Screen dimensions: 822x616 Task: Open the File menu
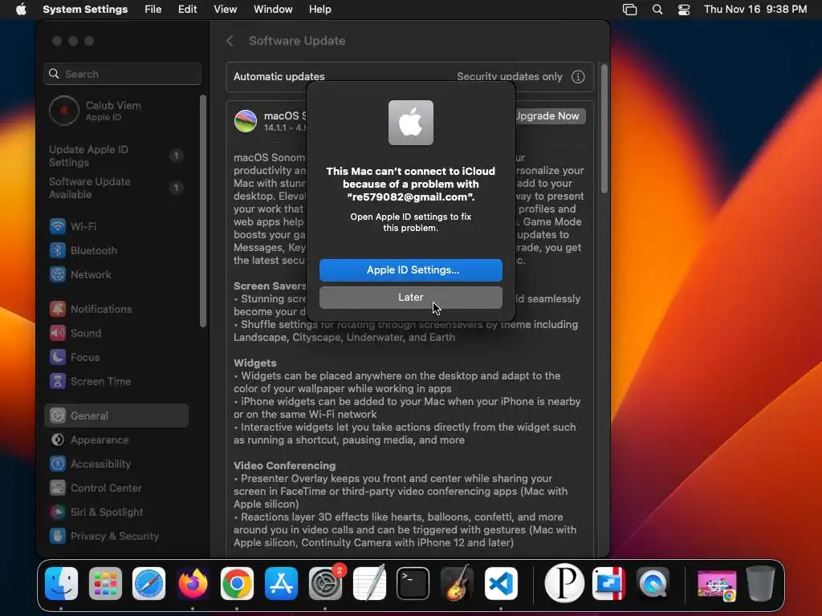coord(153,10)
